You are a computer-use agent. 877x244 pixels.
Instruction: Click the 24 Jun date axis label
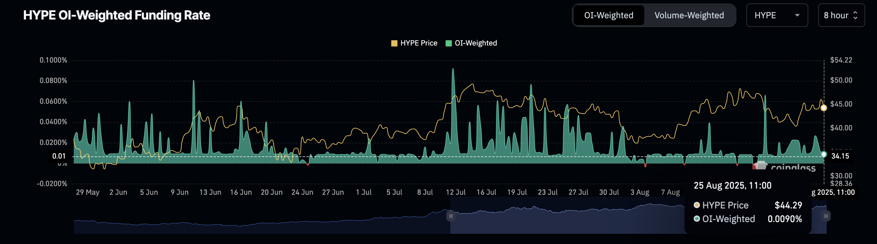(x=302, y=192)
